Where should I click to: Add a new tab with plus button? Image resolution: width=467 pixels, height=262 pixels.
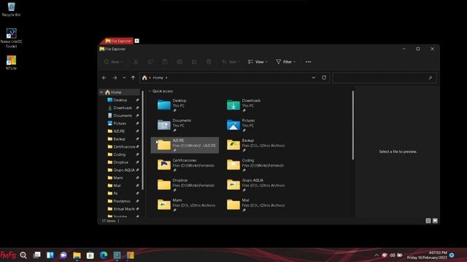pos(136,41)
